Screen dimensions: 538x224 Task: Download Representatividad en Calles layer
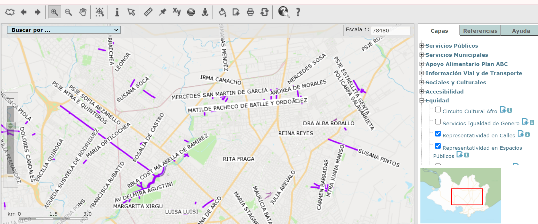521,134
